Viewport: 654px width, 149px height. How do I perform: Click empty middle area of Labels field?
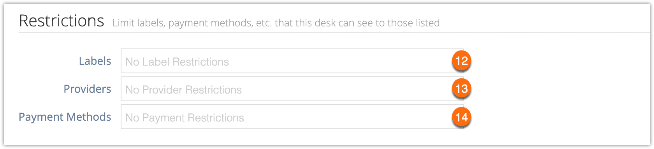click(x=339, y=61)
